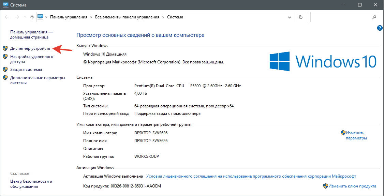
Task: Expand chevron after Все элементы панели управления
Action: coord(163,17)
